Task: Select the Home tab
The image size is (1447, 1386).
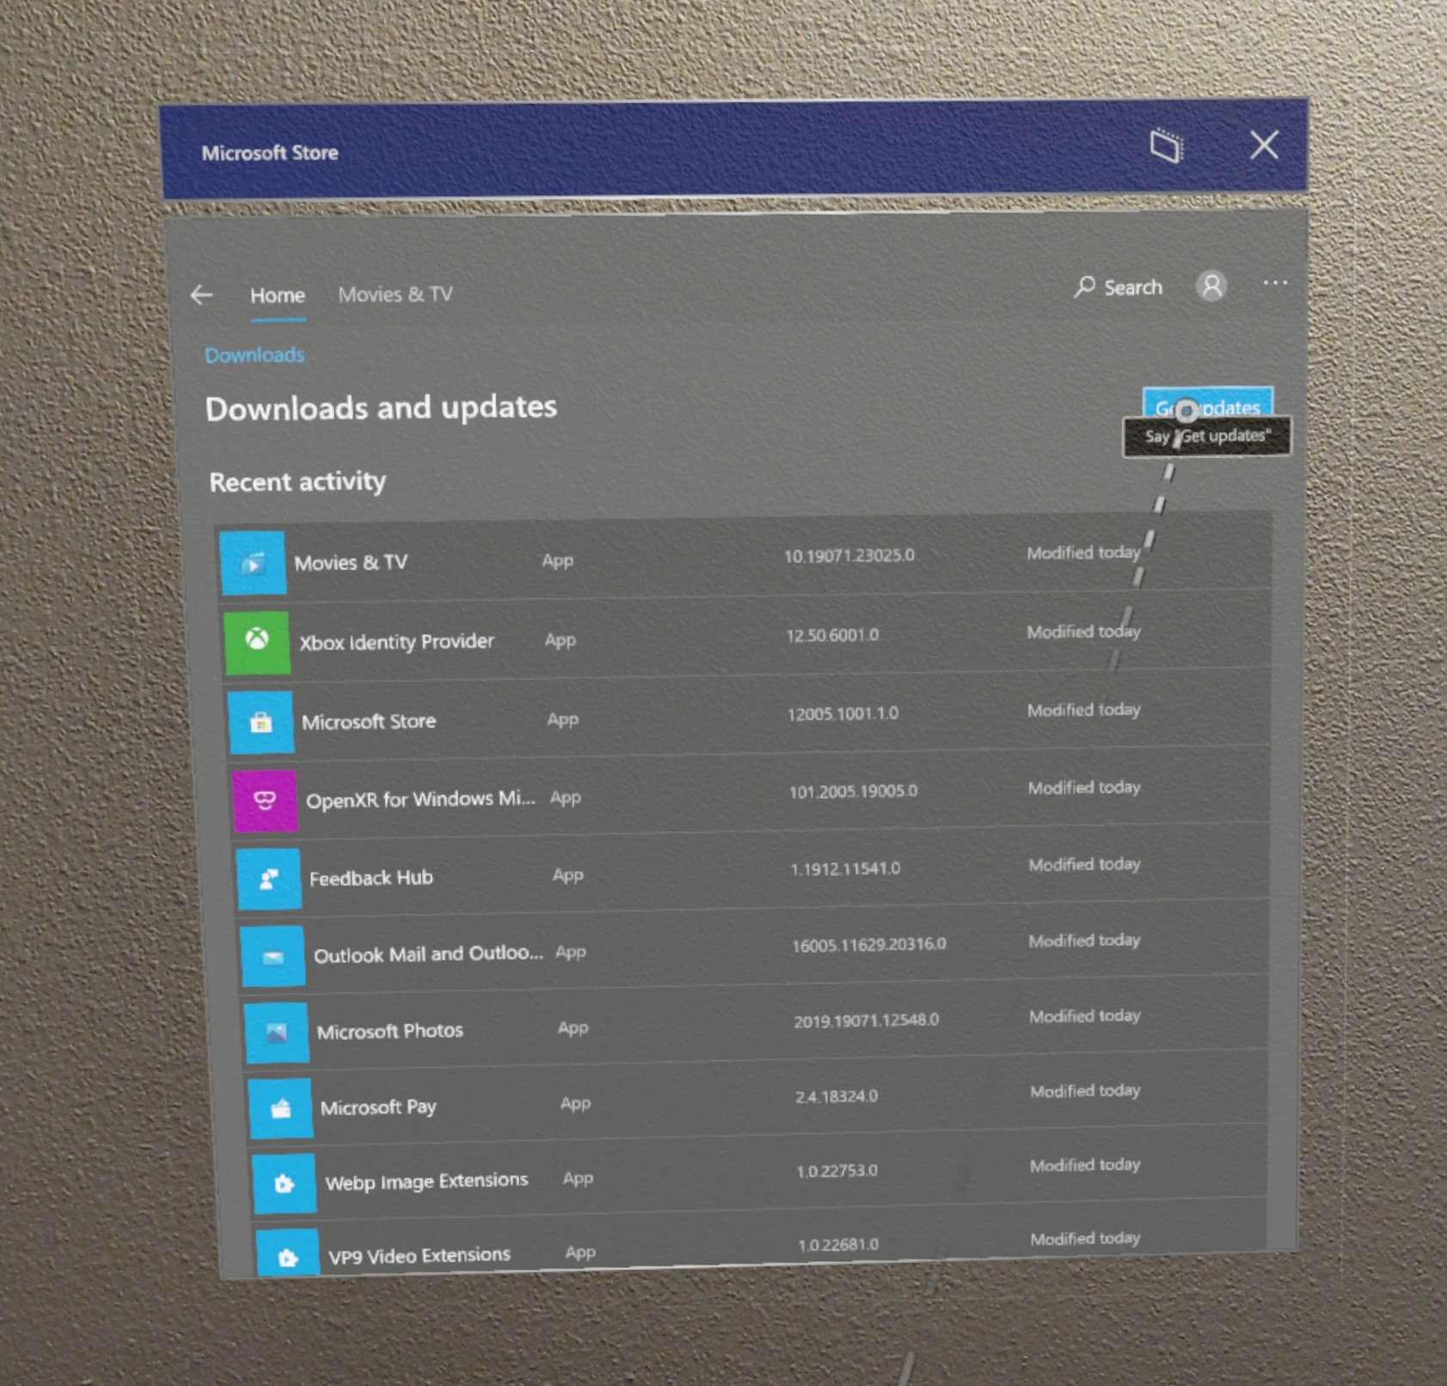Action: 277,295
